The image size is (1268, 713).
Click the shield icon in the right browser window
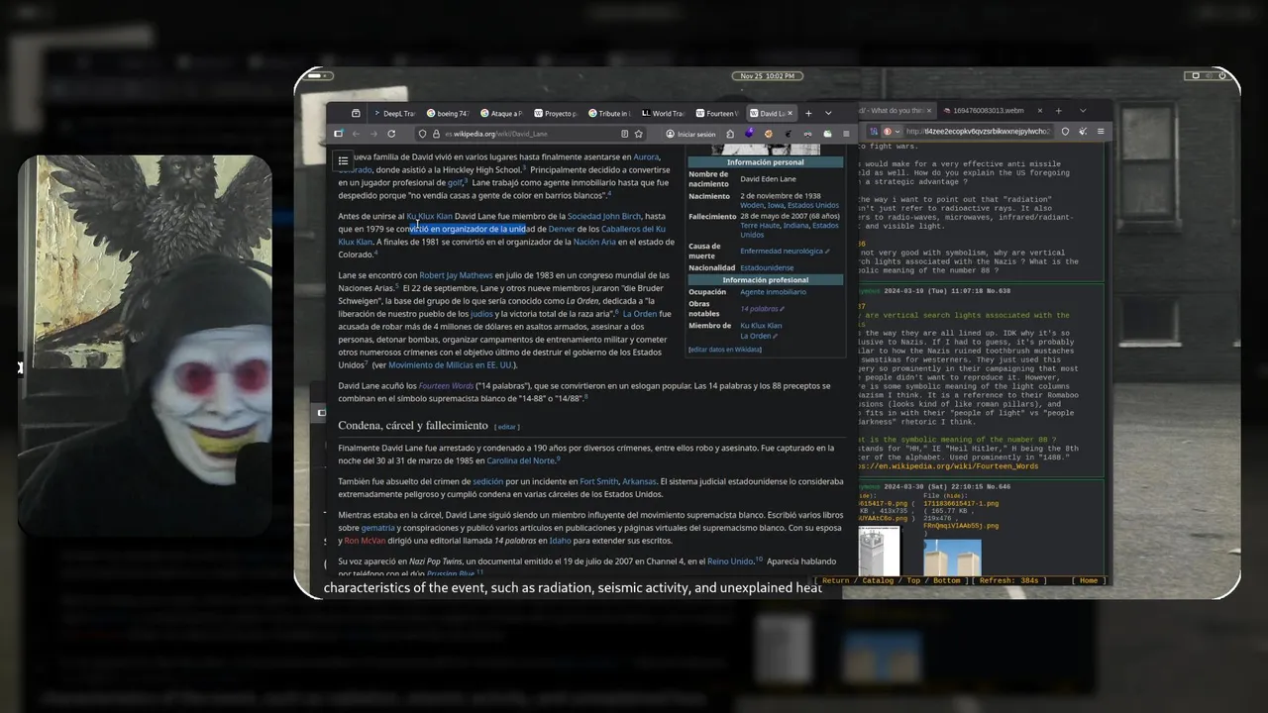click(x=1065, y=131)
